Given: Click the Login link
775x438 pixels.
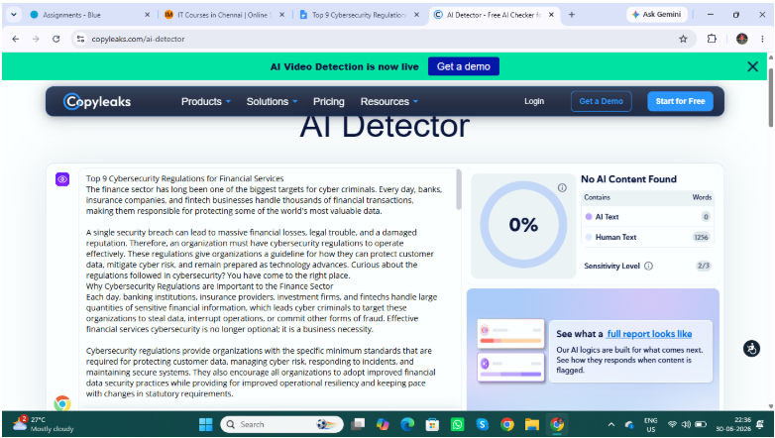Looking at the screenshot, I should coord(534,101).
